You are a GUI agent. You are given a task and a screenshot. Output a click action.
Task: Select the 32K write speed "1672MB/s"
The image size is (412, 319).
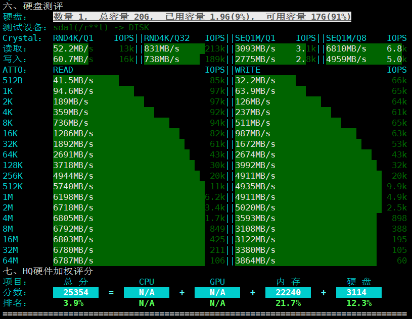point(255,144)
